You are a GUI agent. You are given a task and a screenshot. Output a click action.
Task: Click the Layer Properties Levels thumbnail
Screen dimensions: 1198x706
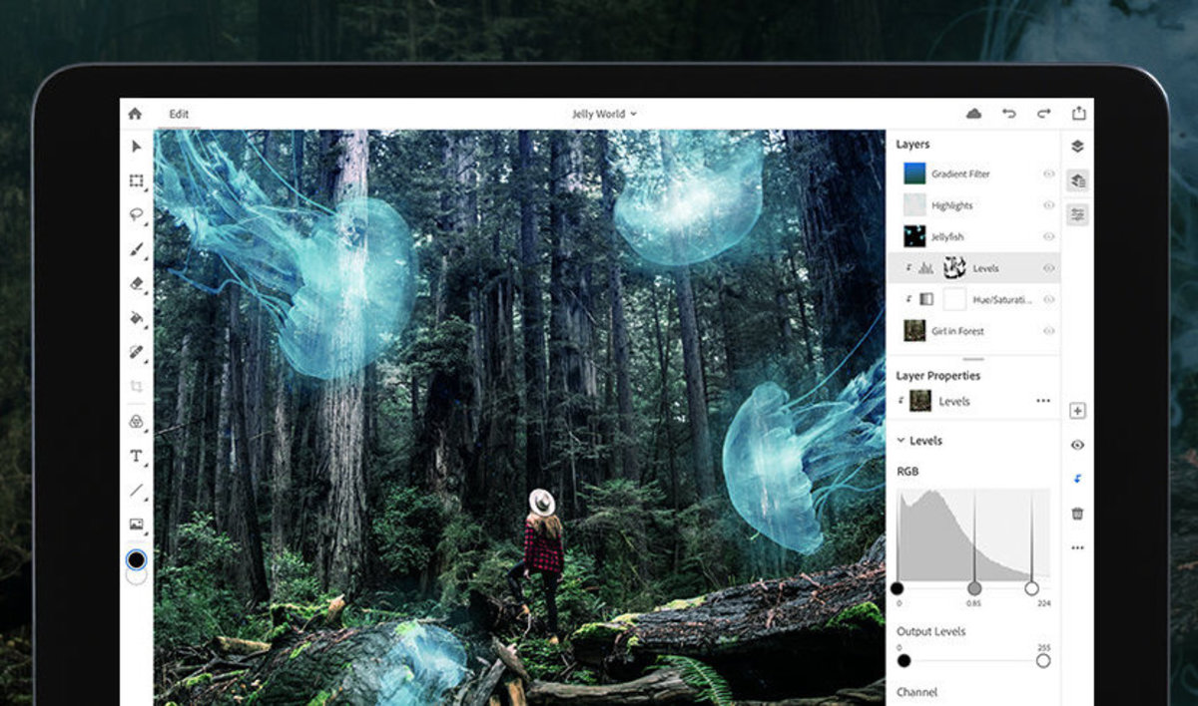point(920,401)
